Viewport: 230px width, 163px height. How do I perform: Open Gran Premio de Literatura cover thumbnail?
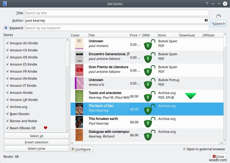(x=79, y=70)
